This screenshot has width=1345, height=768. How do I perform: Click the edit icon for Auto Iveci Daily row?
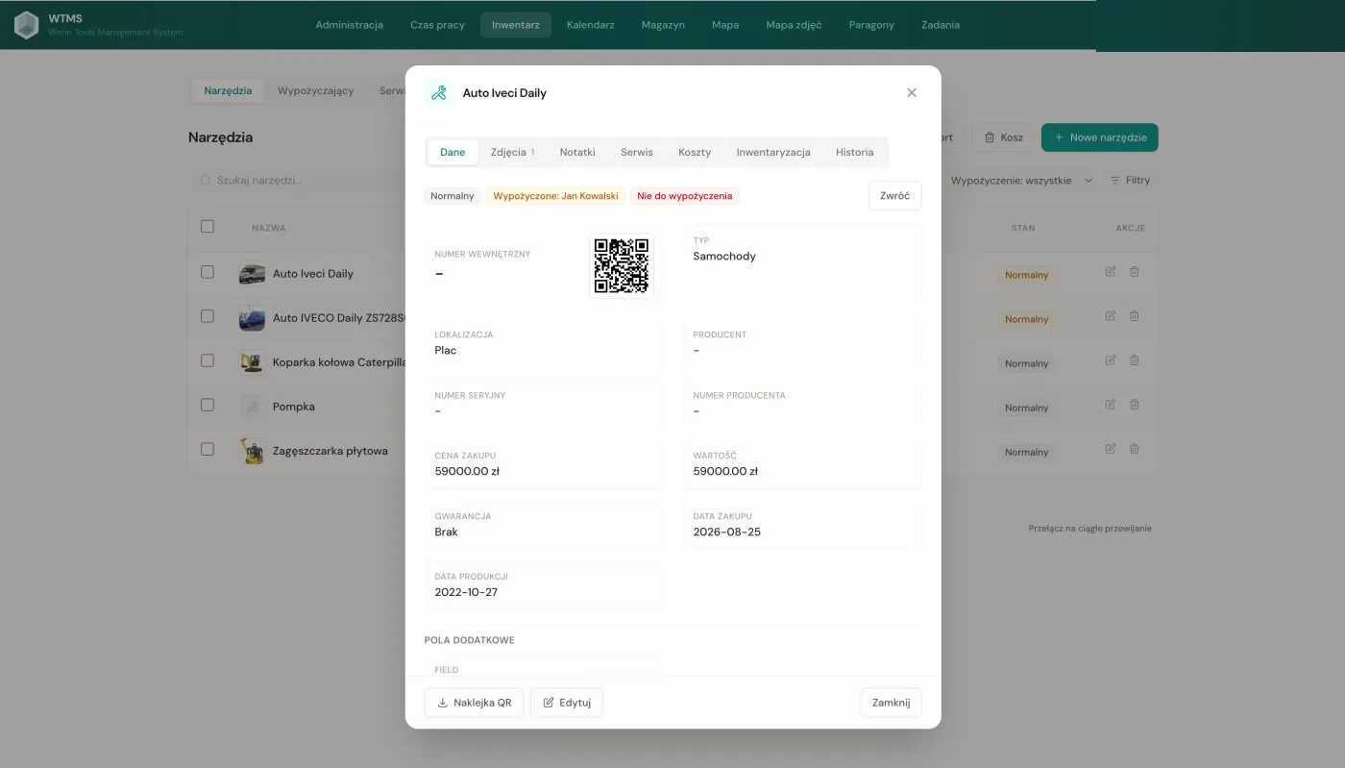pyautogui.click(x=1111, y=272)
